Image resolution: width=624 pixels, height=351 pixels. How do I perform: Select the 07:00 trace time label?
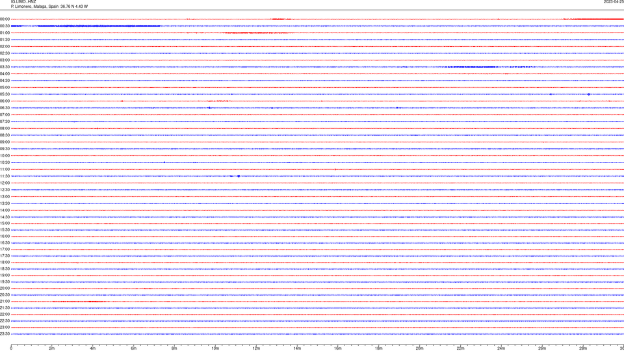(5, 114)
